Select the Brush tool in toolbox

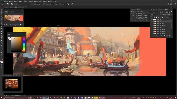tap(2, 26)
